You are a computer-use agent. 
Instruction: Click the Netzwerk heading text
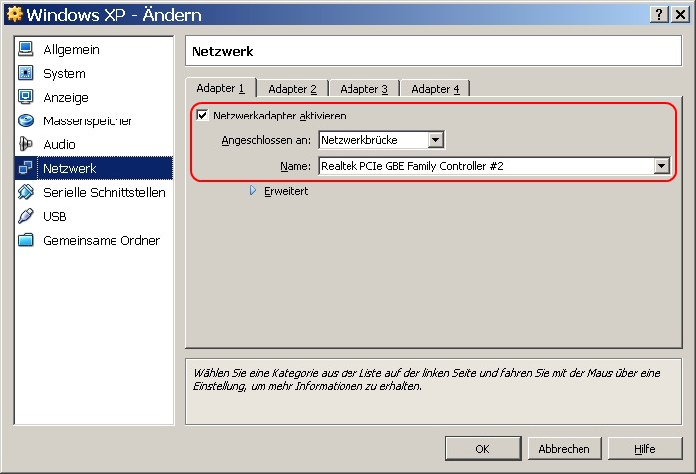223,51
